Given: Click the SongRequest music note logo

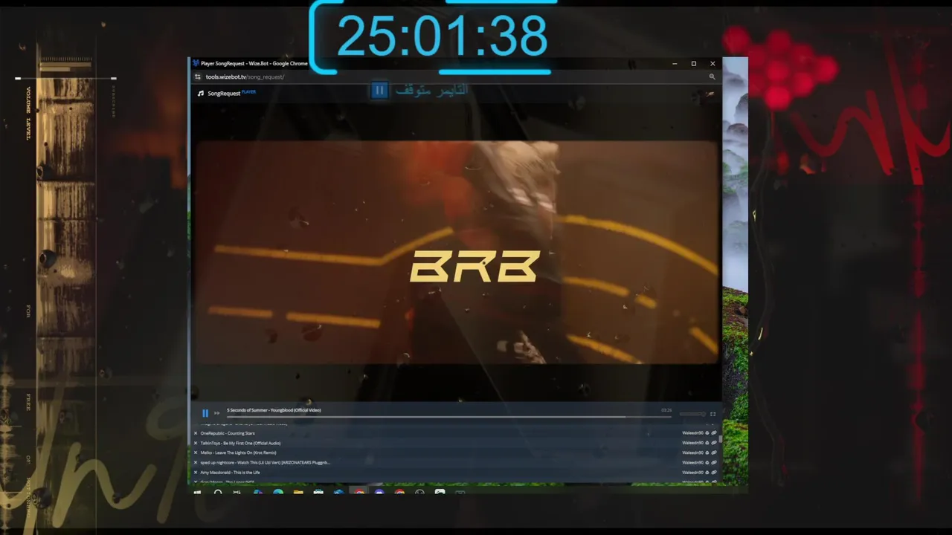Looking at the screenshot, I should (x=201, y=93).
